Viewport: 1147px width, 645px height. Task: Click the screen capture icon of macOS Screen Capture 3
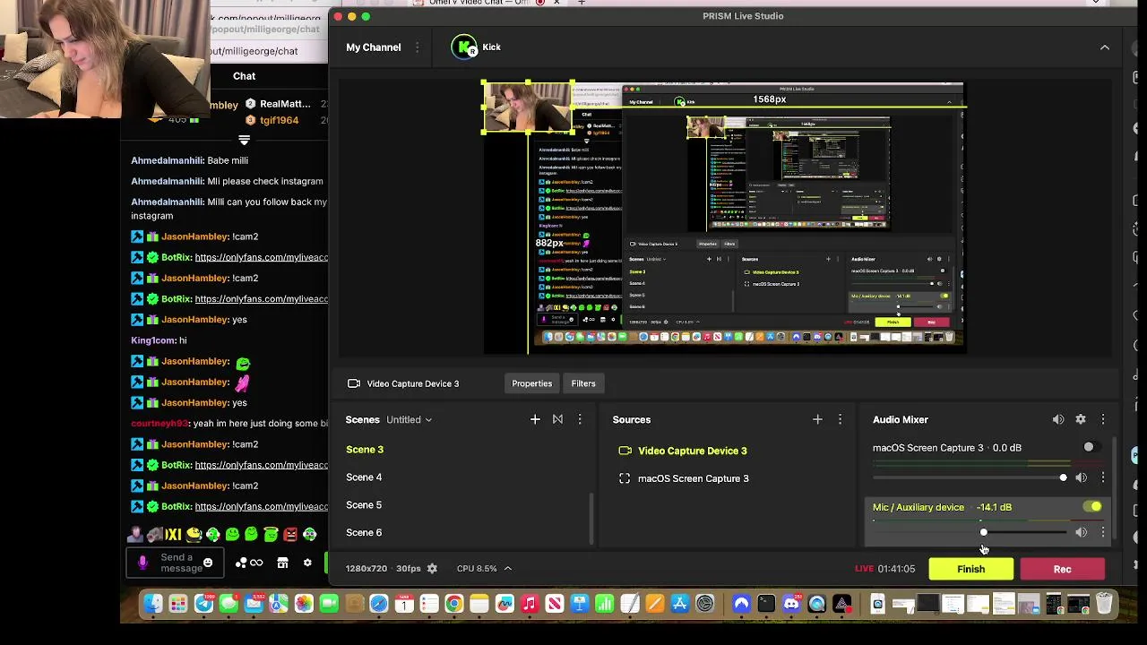(625, 478)
